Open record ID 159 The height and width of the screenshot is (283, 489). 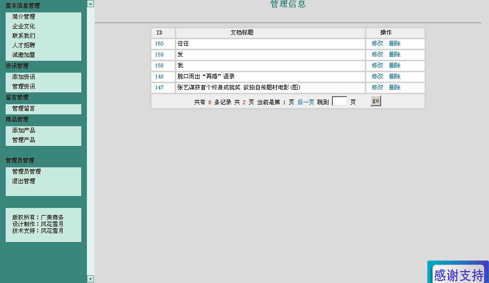click(159, 54)
